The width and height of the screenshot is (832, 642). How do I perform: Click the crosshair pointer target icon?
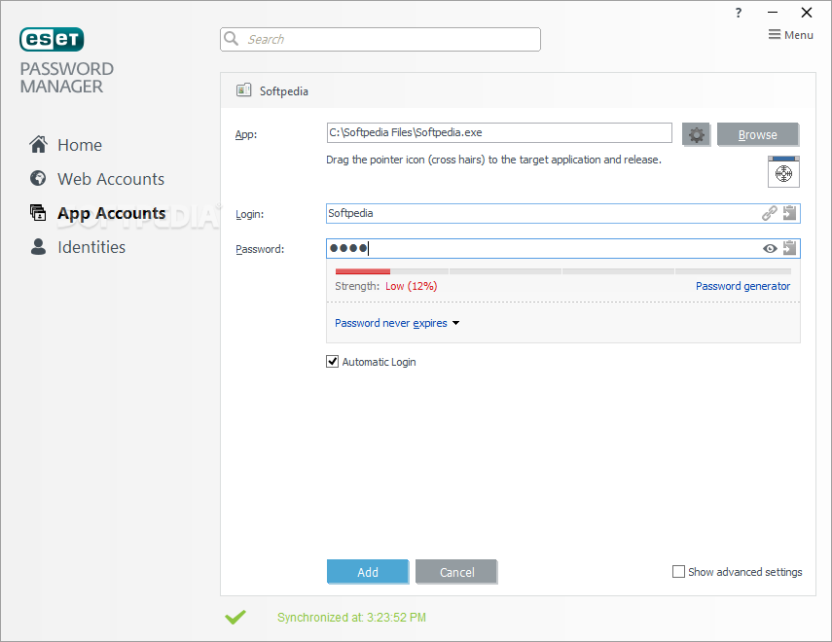[783, 172]
